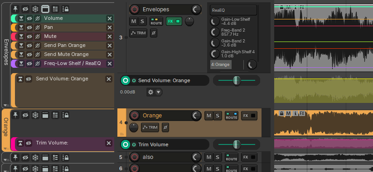Toggle power bypass on Send Volume: Orange
Image resolution: width=373 pixels, height=172 pixels.
[x=134, y=80]
